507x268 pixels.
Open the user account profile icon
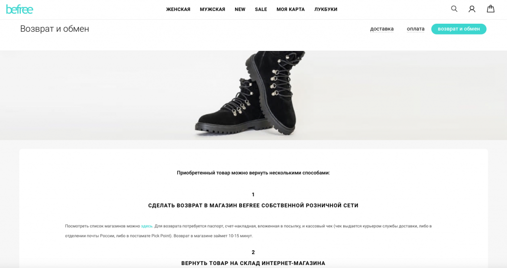point(472,9)
